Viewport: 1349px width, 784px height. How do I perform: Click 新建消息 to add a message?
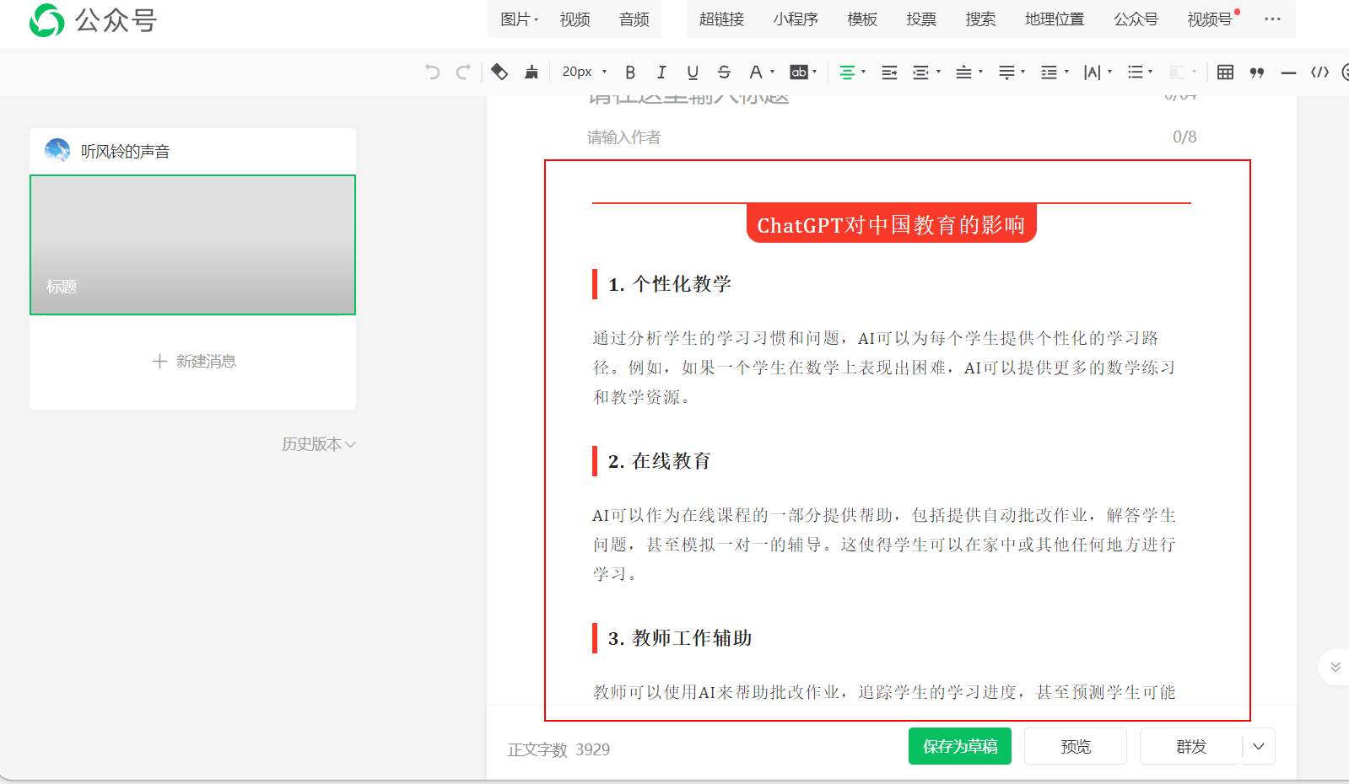pos(194,362)
